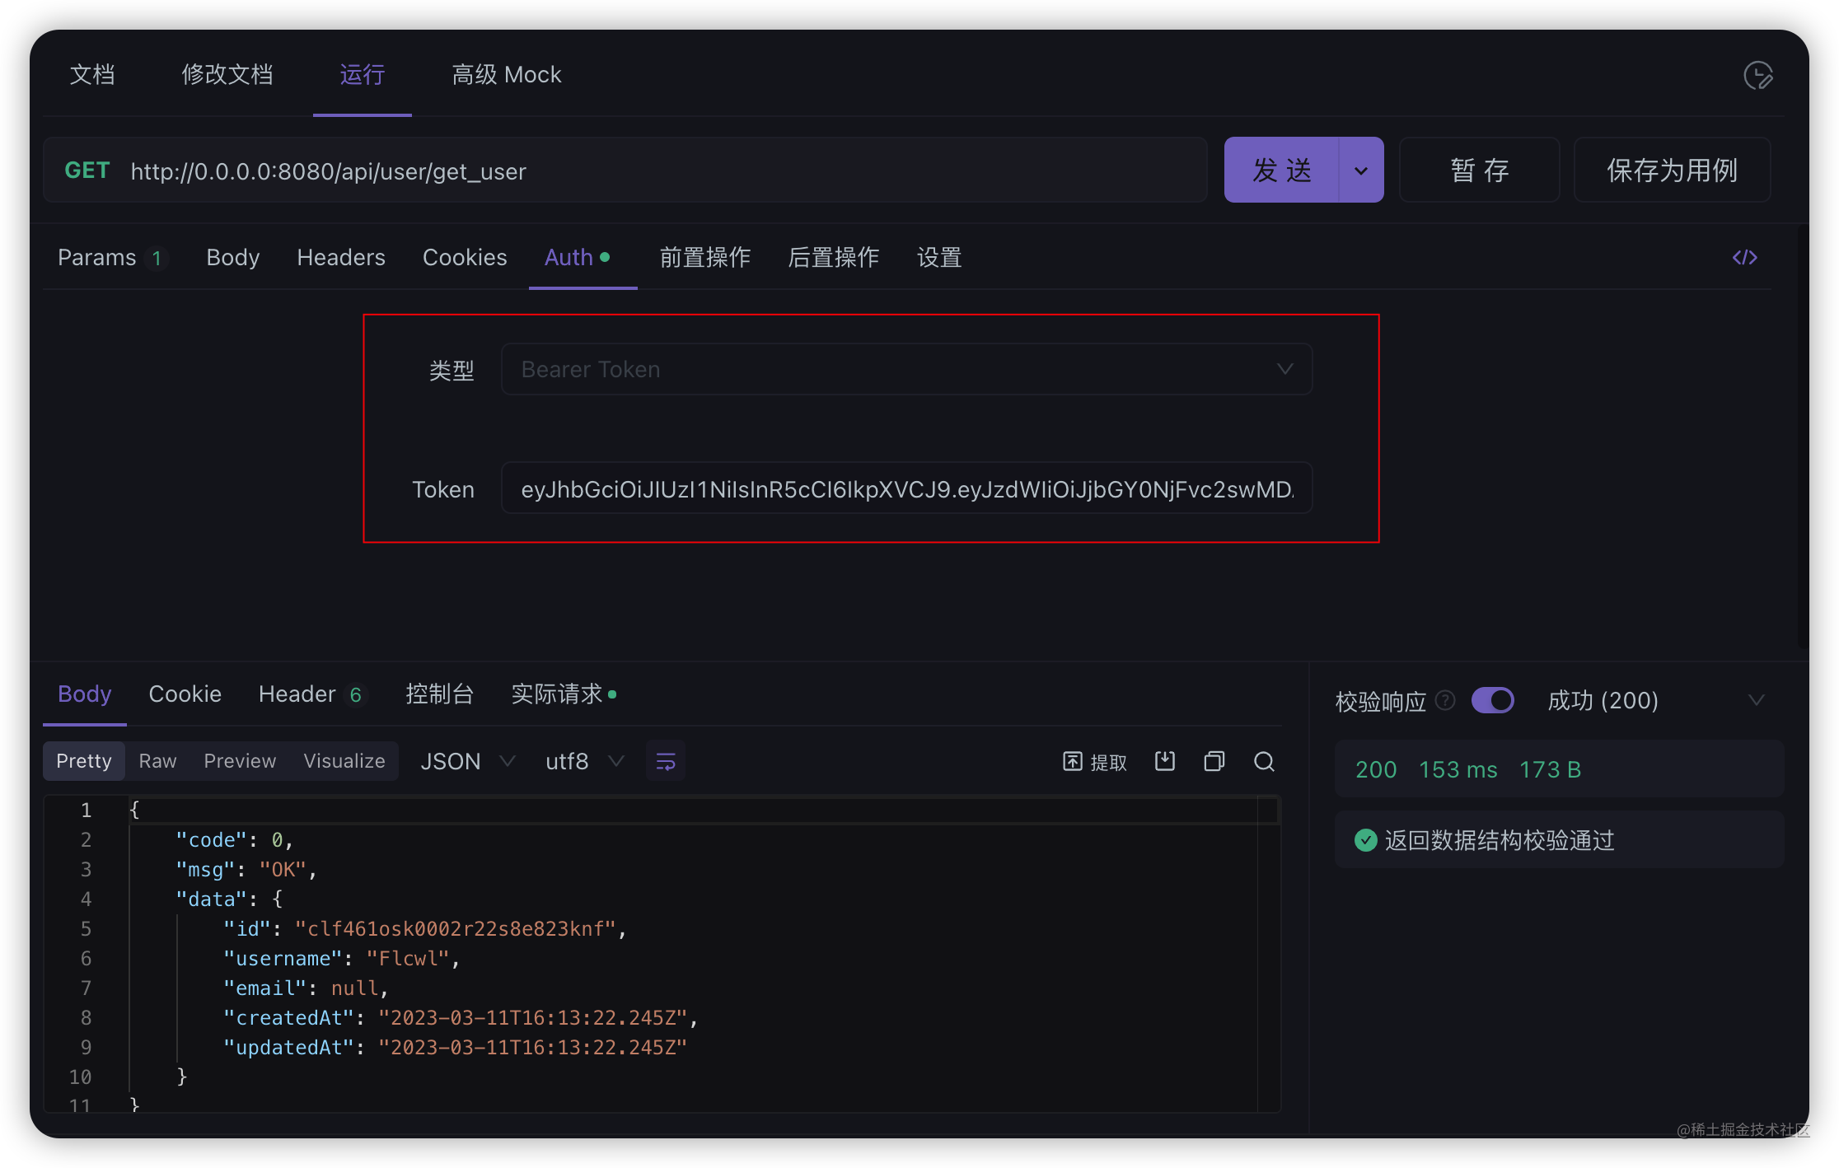Open code generation with the </> icon
This screenshot has width=1839, height=1168.
[1744, 257]
